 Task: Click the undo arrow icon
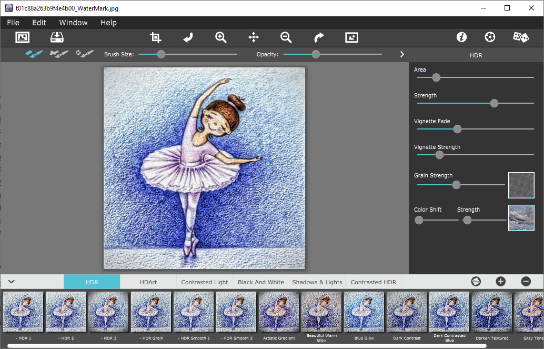(x=188, y=37)
